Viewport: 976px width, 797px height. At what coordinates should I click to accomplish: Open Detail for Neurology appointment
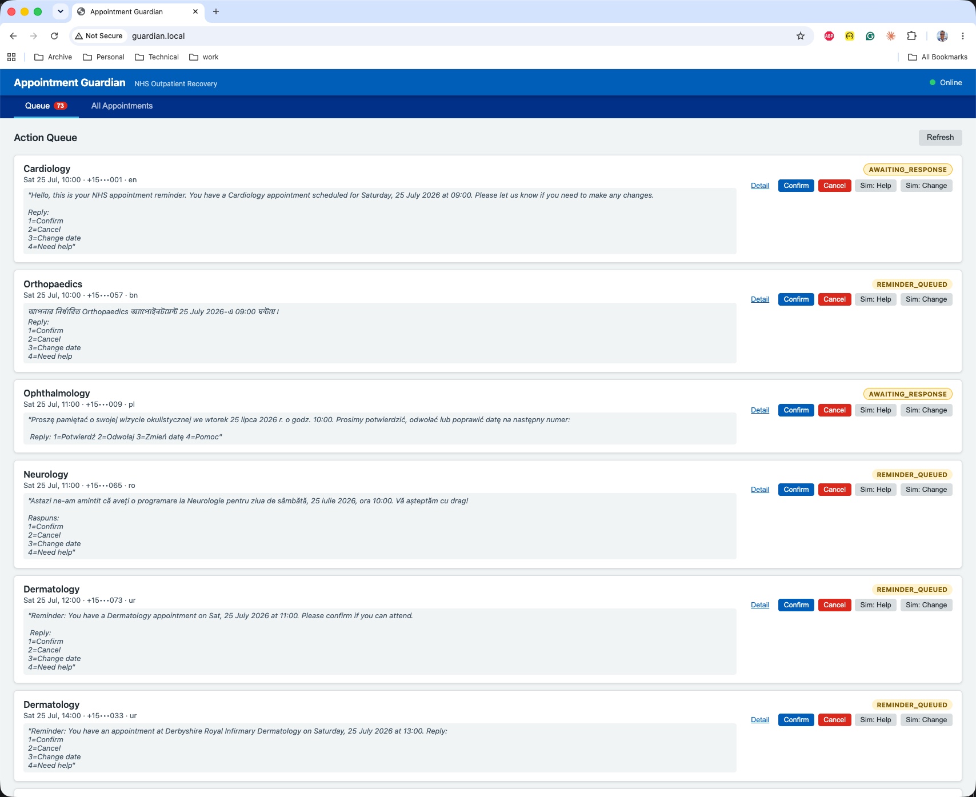pyautogui.click(x=760, y=490)
